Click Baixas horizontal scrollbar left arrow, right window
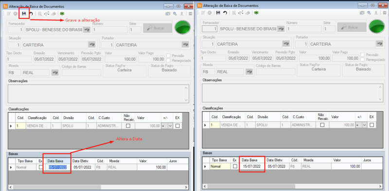 point(205,186)
